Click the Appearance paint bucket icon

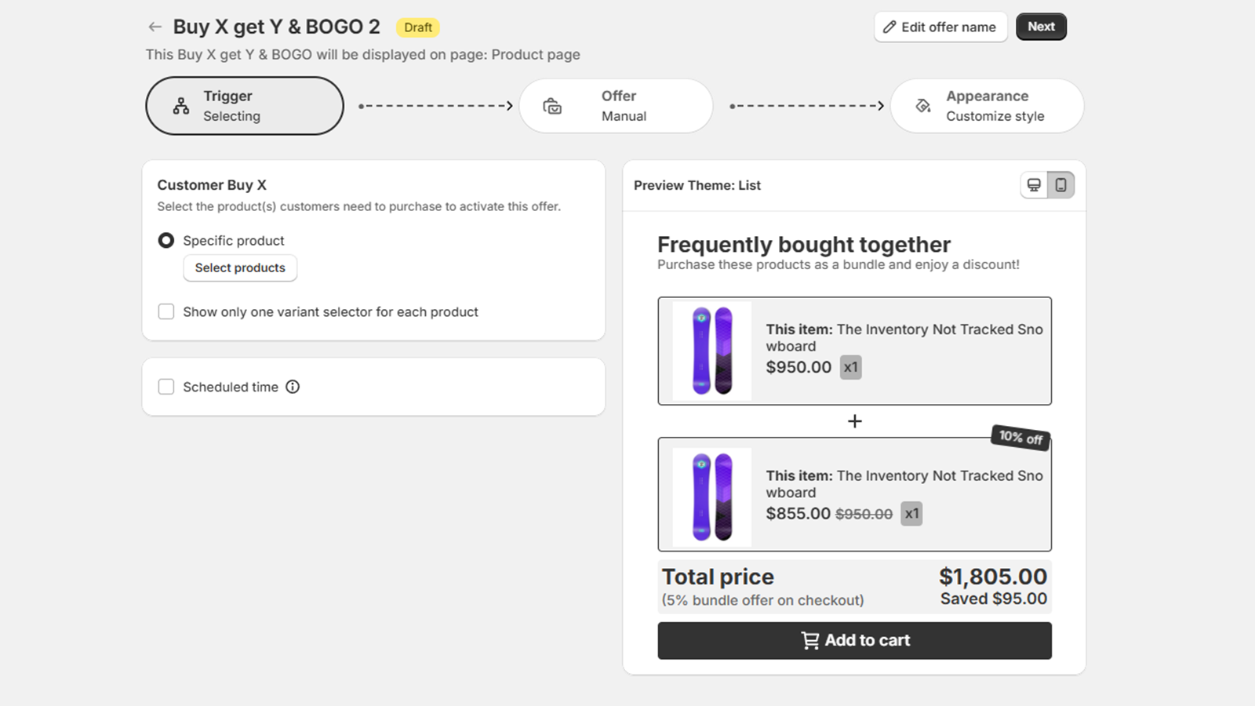click(923, 106)
